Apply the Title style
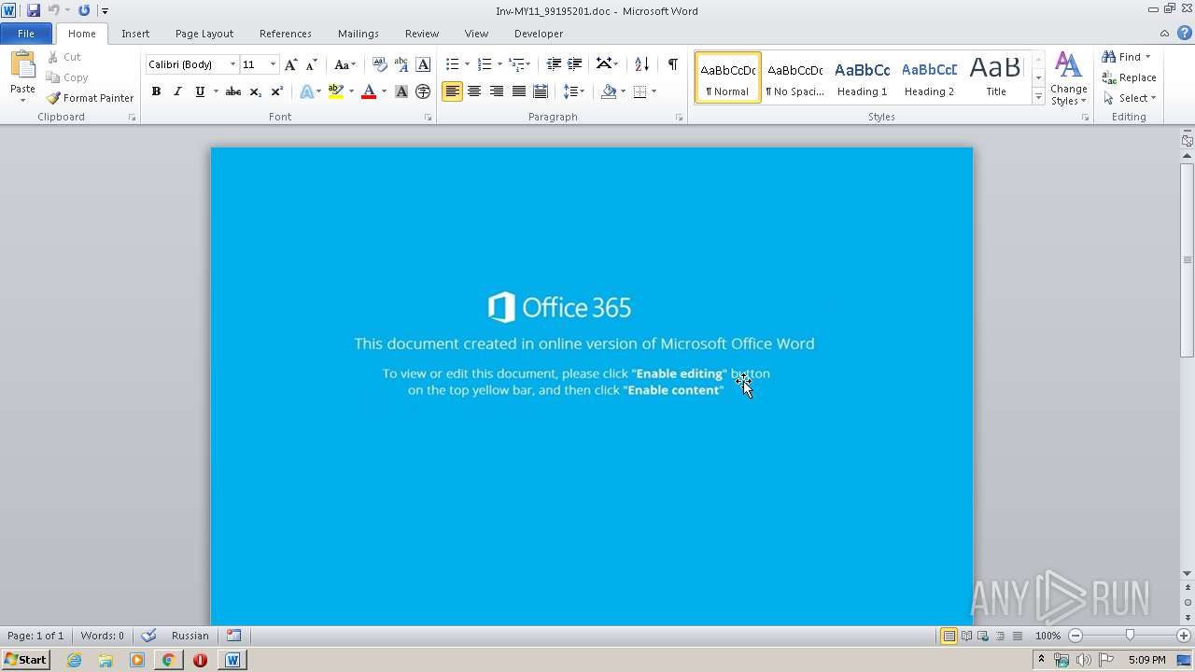1195x672 pixels. (x=996, y=77)
